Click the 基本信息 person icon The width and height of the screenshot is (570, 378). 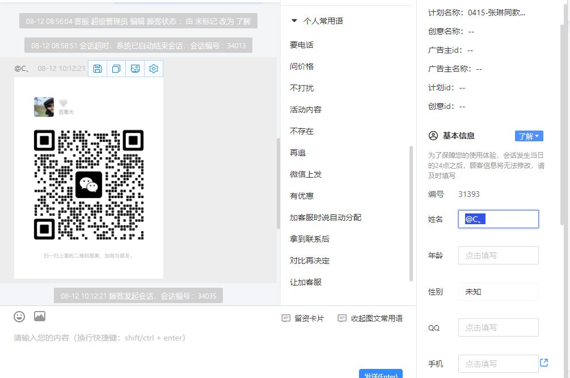(433, 136)
